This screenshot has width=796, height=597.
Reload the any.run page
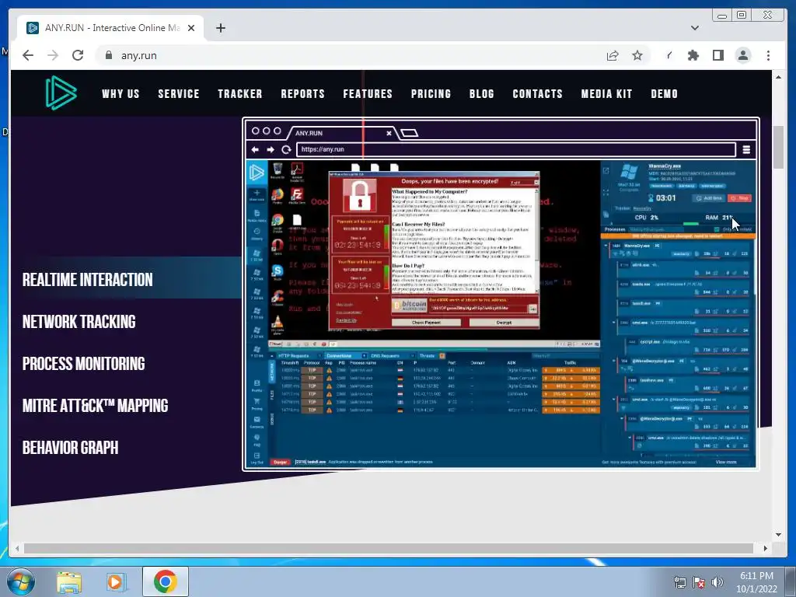[x=78, y=55]
